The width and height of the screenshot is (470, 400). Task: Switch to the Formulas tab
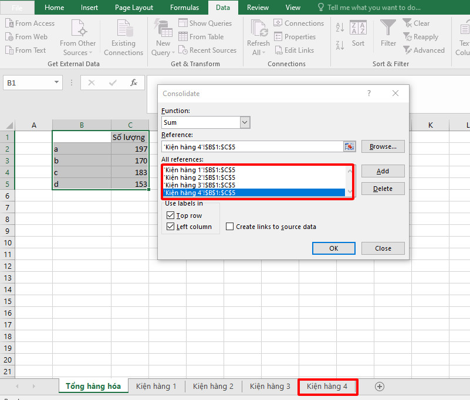pos(184,8)
